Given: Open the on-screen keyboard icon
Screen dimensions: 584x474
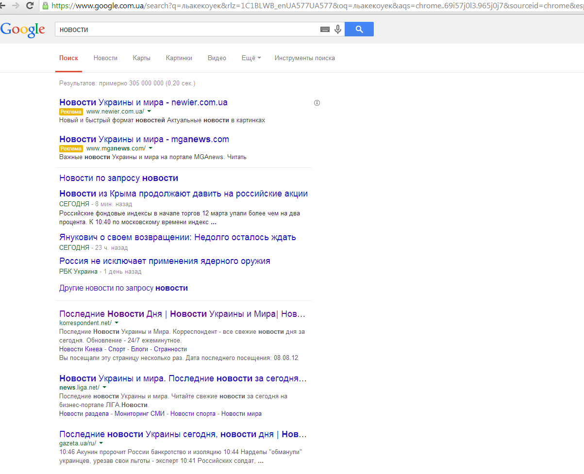Looking at the screenshot, I should pyautogui.click(x=325, y=29).
